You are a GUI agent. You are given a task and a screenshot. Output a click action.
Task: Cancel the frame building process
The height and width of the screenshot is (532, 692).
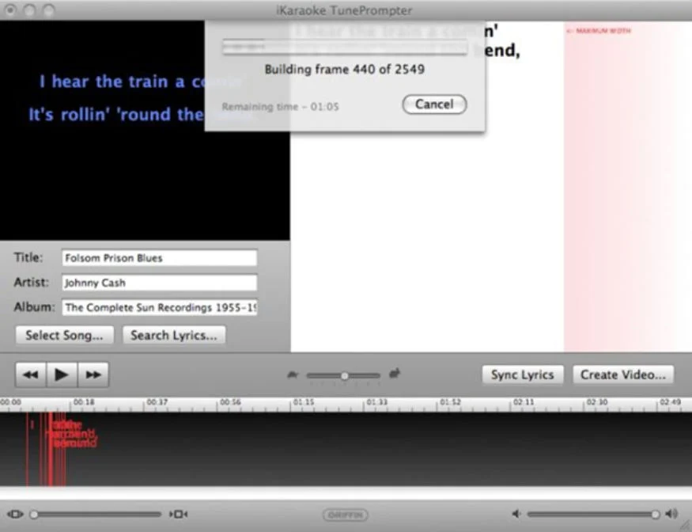(434, 104)
